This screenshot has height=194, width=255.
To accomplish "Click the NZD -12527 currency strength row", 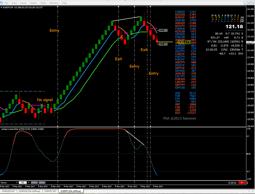I will point(186,113).
